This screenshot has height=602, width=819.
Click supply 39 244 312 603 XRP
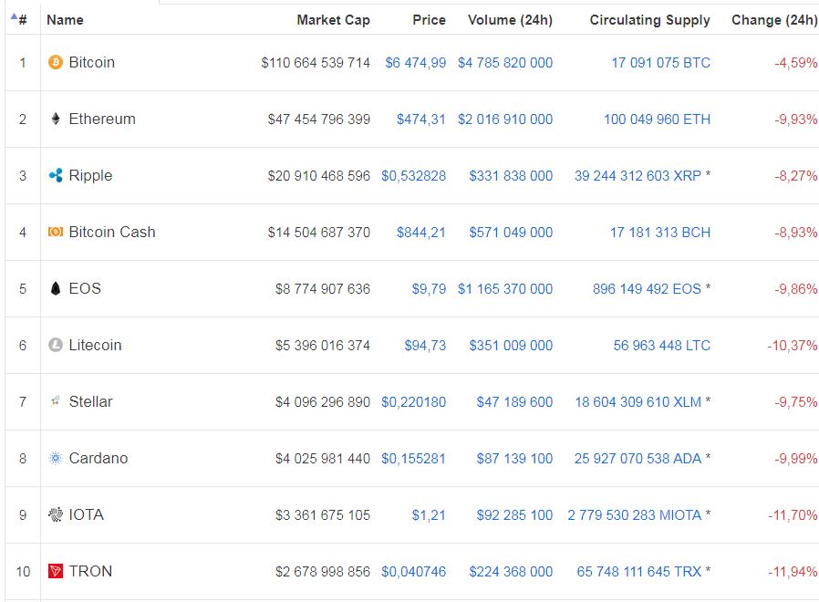coord(638,176)
